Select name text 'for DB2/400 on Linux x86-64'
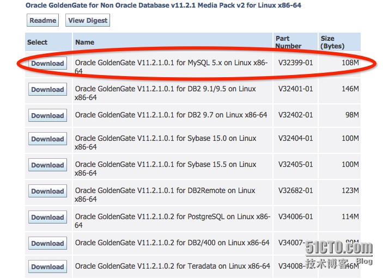Screen dimensions: 383x279 pyautogui.click(x=223, y=243)
